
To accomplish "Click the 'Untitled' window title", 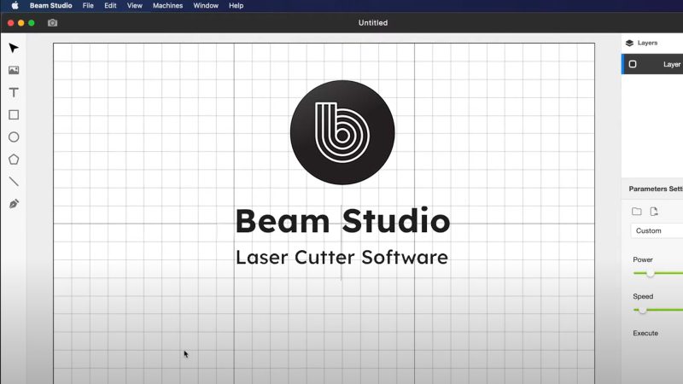I will point(373,23).
